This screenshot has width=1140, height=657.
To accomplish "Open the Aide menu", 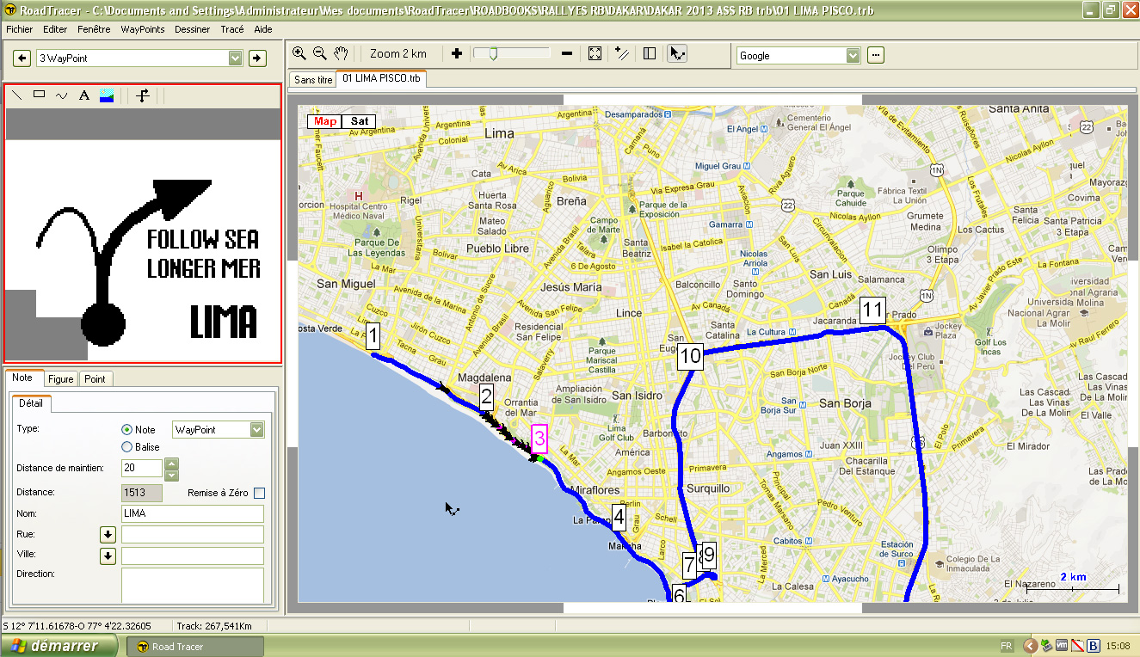I will [x=263, y=29].
